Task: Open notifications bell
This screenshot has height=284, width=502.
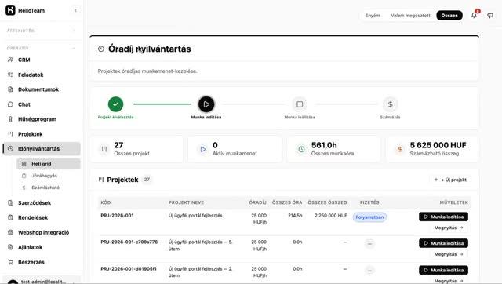Action: coord(474,15)
